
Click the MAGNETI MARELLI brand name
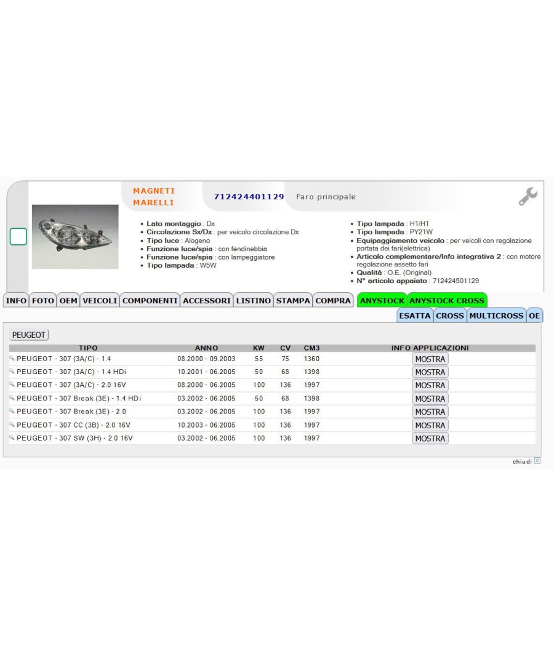tap(154, 196)
